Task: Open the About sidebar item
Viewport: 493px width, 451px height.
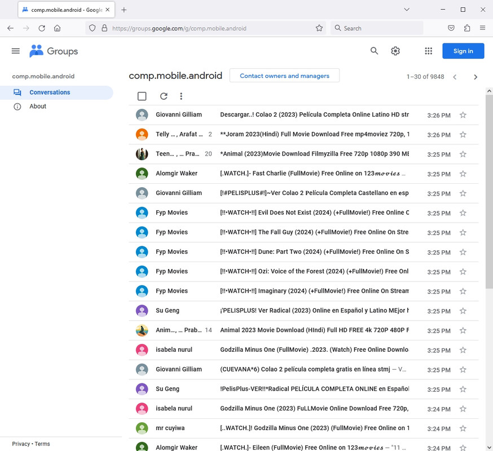Action: (x=38, y=106)
